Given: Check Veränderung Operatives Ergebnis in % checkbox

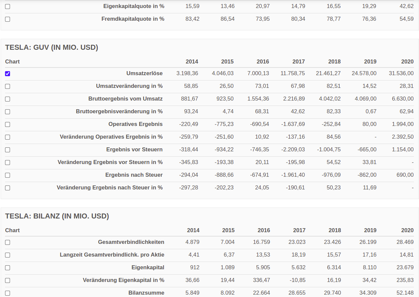Looking at the screenshot, I should pos(8,137).
